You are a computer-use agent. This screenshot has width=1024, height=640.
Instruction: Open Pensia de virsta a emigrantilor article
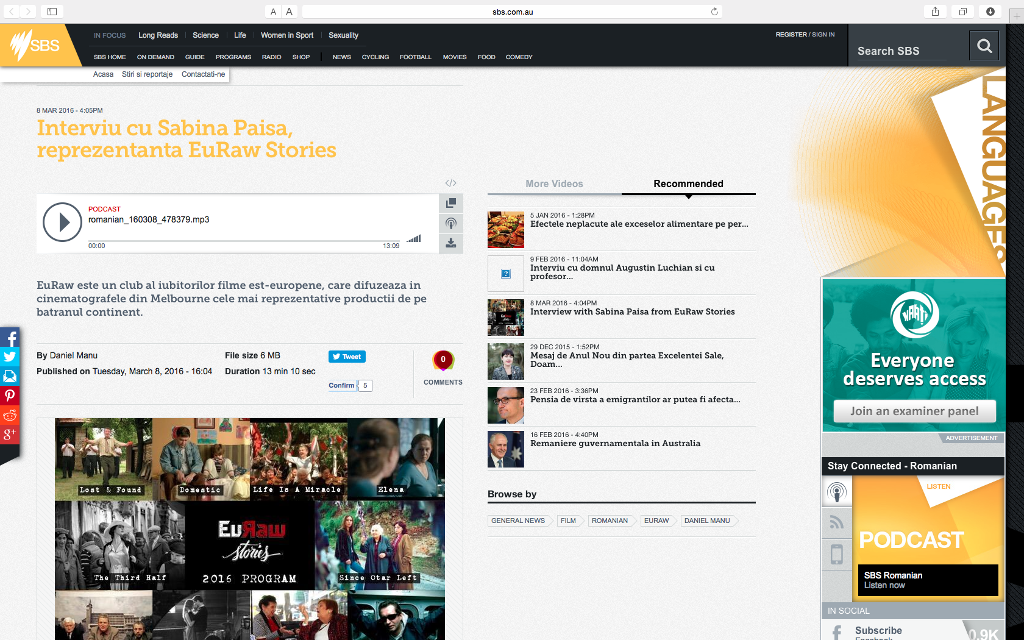[x=635, y=399]
